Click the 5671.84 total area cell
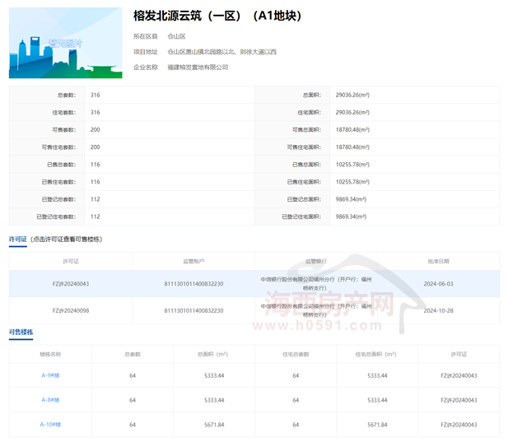The height and width of the screenshot is (447, 527). click(214, 425)
